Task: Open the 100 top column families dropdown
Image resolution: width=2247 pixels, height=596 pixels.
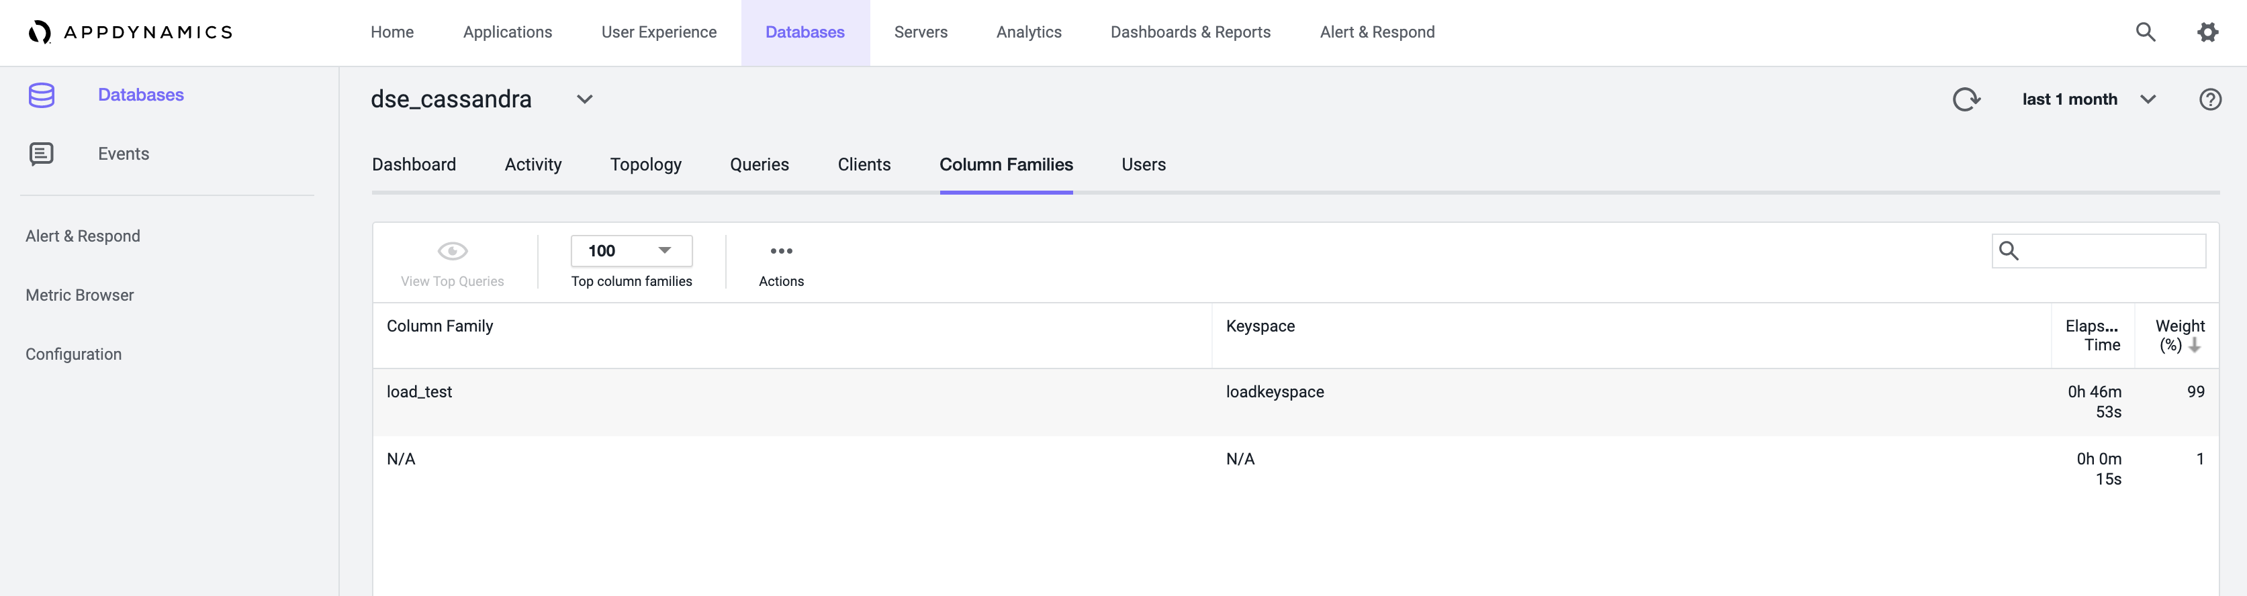Action: point(631,251)
